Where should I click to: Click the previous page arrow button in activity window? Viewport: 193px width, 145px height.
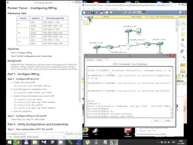[x=53, y=137]
